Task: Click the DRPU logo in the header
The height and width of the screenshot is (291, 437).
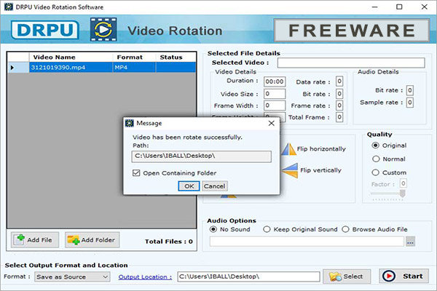Action: pos(45,30)
